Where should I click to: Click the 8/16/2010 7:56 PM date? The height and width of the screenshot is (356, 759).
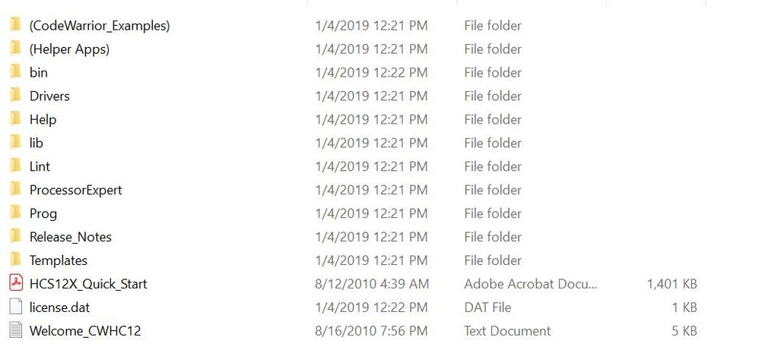[x=372, y=332]
